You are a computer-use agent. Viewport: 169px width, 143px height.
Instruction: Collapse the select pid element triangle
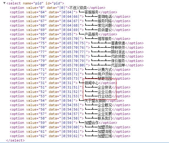click(4, 3)
